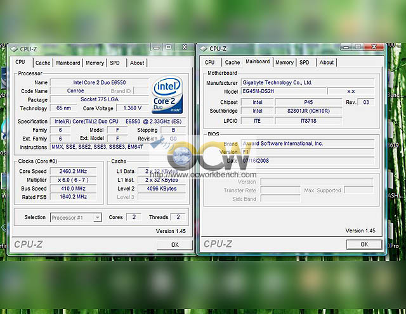This screenshot has height=314, width=406.
Task: Click Southbridge value '82801JR (ICH10R)'
Action: (308, 111)
